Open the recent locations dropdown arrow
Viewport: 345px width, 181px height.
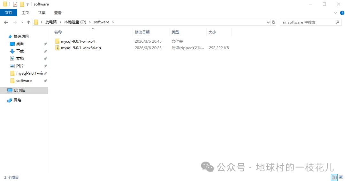(22, 22)
